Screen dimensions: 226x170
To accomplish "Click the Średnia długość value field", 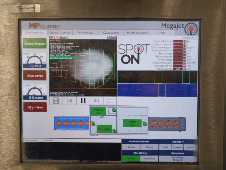I will (x=180, y=56).
